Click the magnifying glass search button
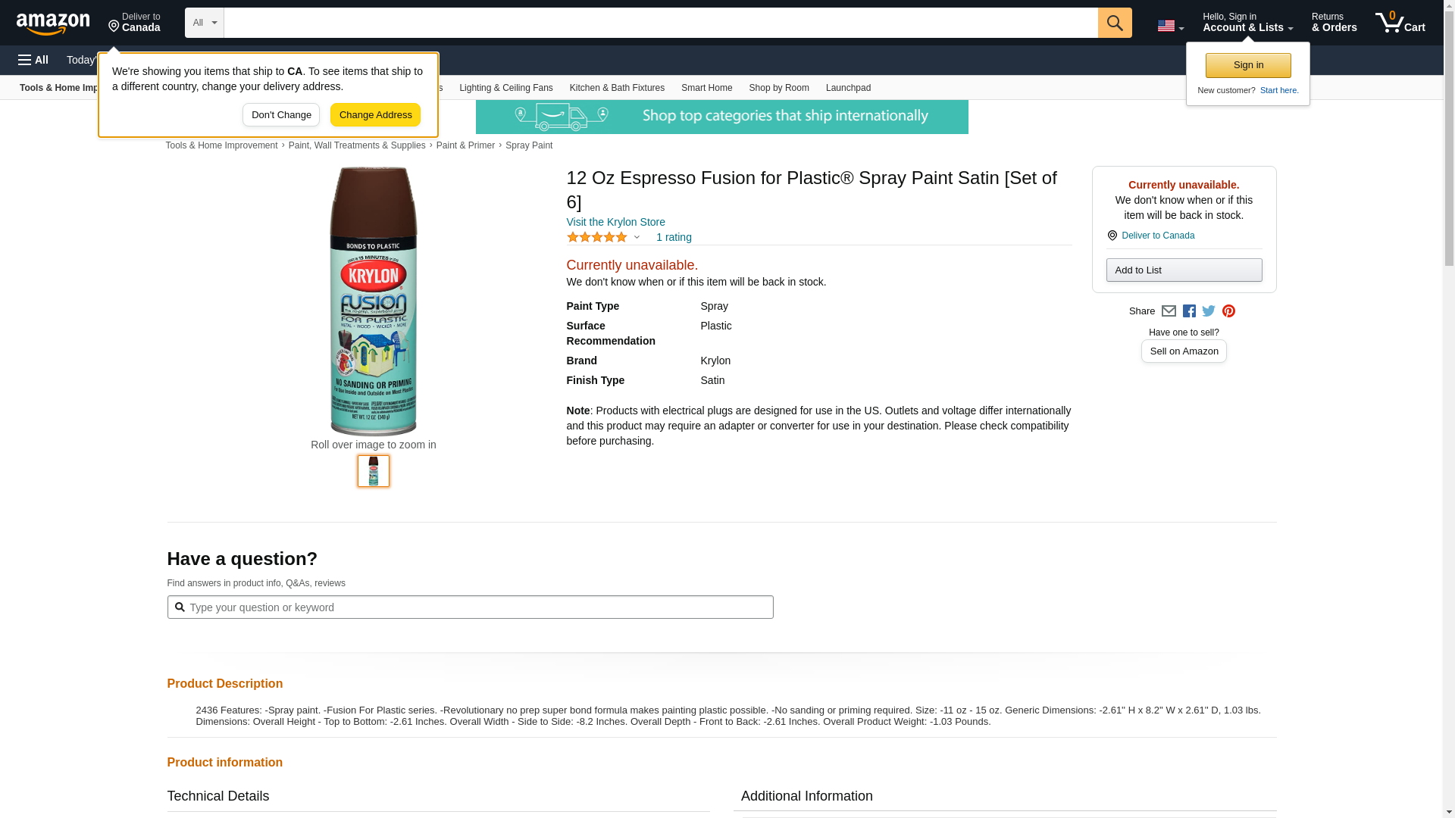The image size is (1455, 818). click(1114, 23)
